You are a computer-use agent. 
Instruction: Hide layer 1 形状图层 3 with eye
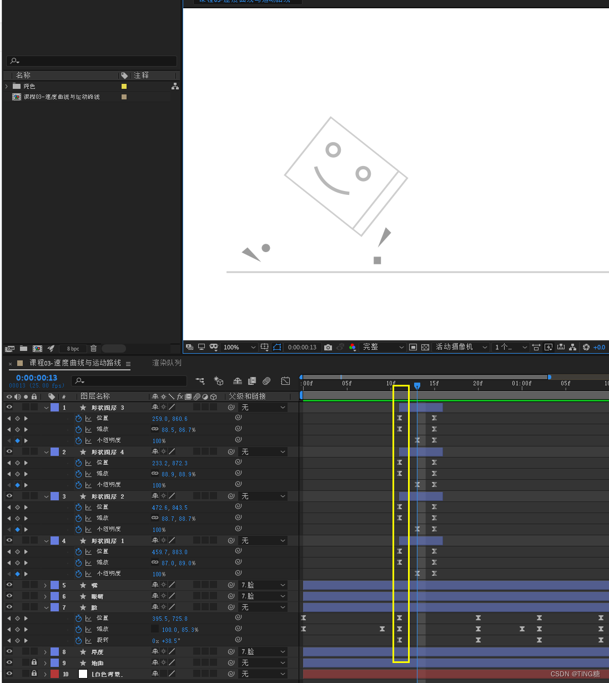[x=9, y=407]
